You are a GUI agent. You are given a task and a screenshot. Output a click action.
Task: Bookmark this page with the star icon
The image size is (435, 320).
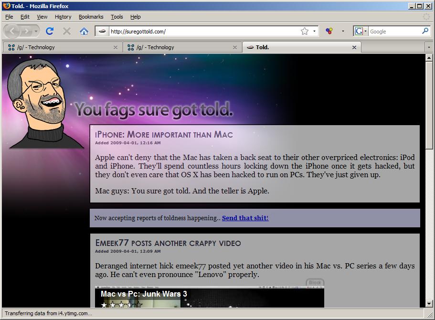pyautogui.click(x=304, y=32)
